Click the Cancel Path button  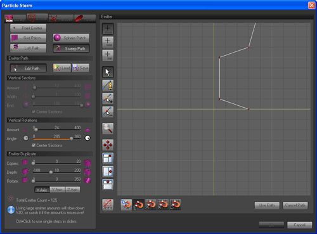click(x=295, y=205)
